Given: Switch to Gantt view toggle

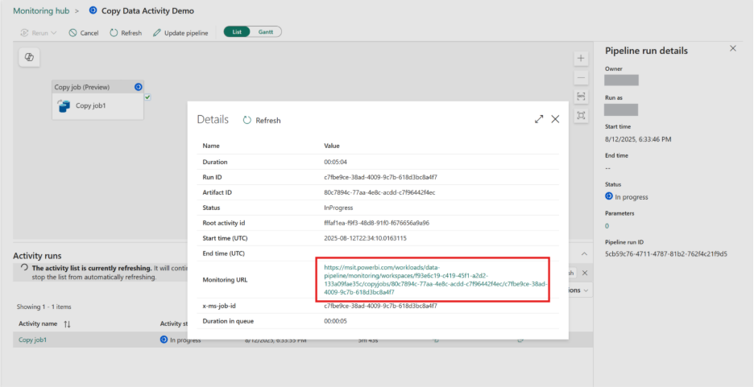Looking at the screenshot, I should pyautogui.click(x=266, y=32).
